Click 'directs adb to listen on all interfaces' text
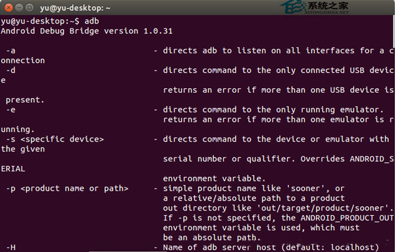 (x=259, y=51)
